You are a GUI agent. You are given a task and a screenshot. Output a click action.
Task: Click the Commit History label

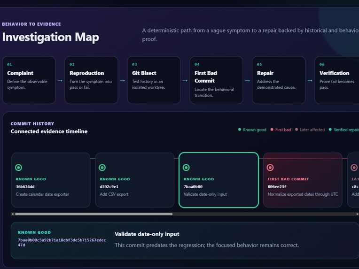[32, 123]
